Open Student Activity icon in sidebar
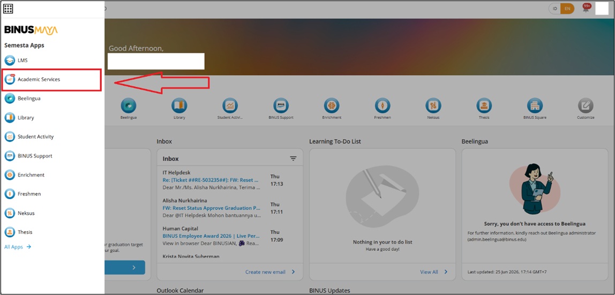This screenshot has height=295, width=615. point(10,137)
